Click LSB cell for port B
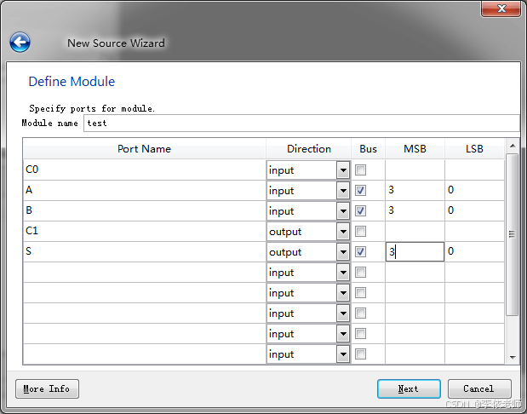The width and height of the screenshot is (527, 414). pyautogui.click(x=474, y=211)
